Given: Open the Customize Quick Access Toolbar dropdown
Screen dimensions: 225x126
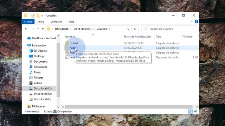Looking at the screenshot, I should pos(42,15).
